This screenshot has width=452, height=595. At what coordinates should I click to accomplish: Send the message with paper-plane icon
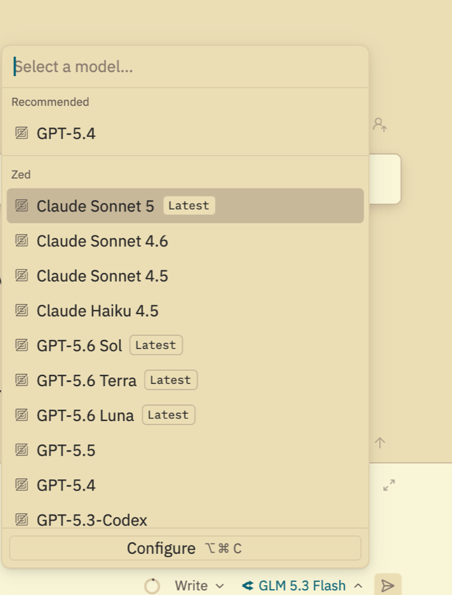[x=387, y=585]
